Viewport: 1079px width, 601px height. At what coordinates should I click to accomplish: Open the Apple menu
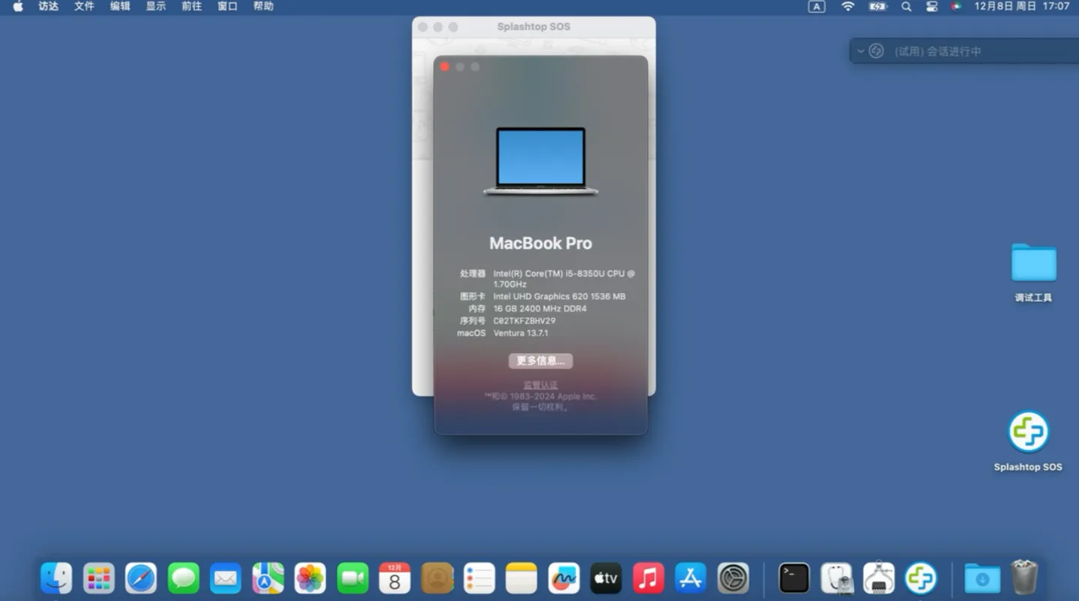click(x=18, y=6)
